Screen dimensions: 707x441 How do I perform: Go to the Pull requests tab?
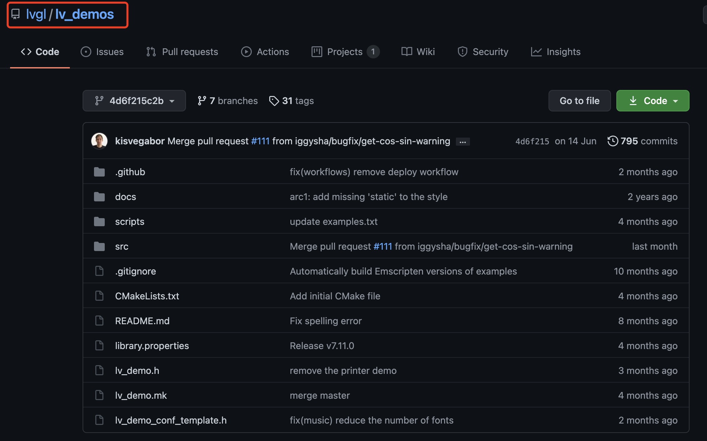[182, 52]
